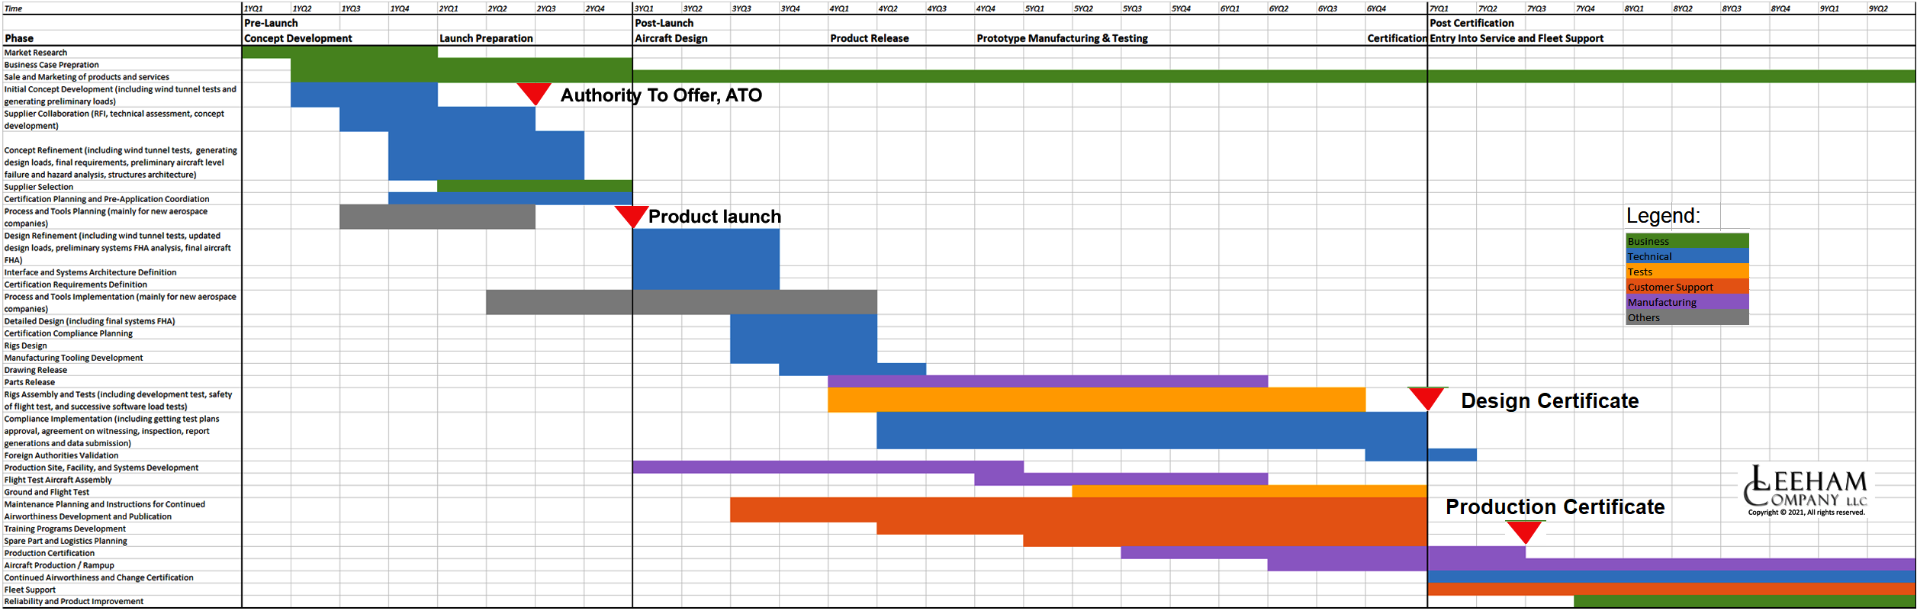Click 'Interface and Systems Architecture Definition' label
1917x614 pixels.
click(x=90, y=272)
